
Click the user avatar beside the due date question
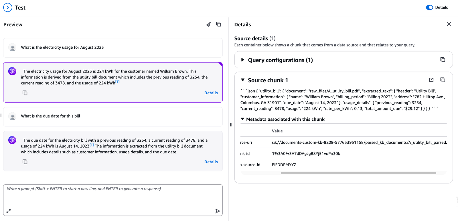(12, 116)
